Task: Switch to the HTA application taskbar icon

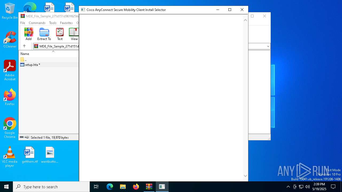Action: pos(162,187)
